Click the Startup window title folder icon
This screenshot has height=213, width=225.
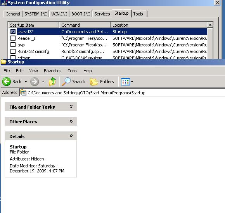pos(3,62)
